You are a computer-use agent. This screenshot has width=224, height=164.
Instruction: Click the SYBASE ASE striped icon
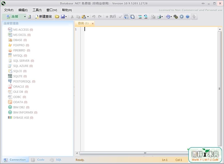[x=10, y=117]
